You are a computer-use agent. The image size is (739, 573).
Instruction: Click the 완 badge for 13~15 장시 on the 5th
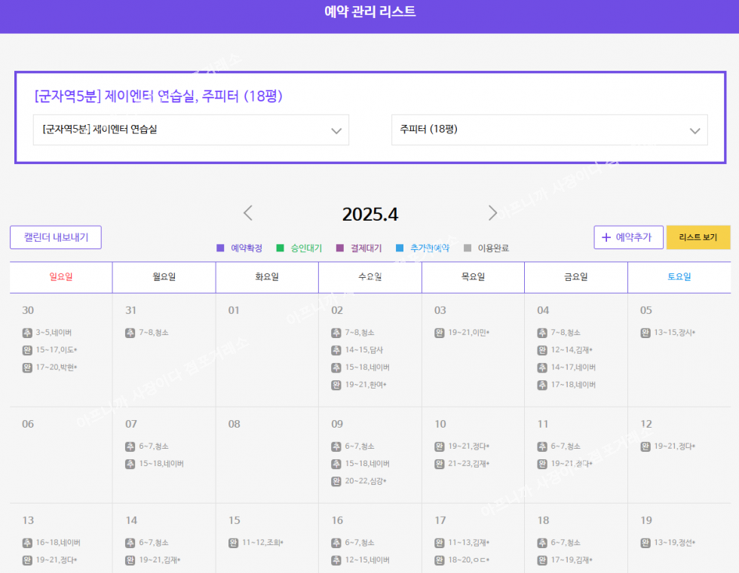645,333
